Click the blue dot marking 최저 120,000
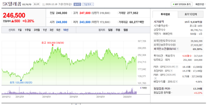 click(x=21, y=80)
